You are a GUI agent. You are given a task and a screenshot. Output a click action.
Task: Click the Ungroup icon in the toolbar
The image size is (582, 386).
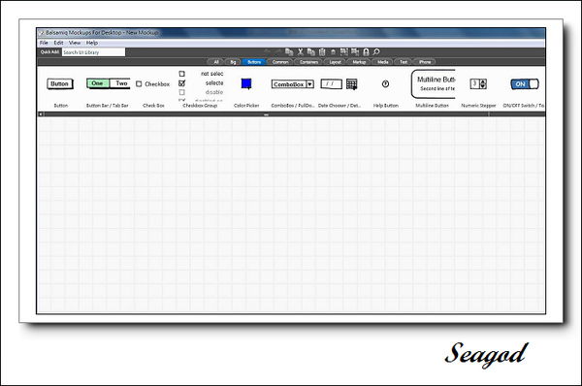click(x=355, y=52)
